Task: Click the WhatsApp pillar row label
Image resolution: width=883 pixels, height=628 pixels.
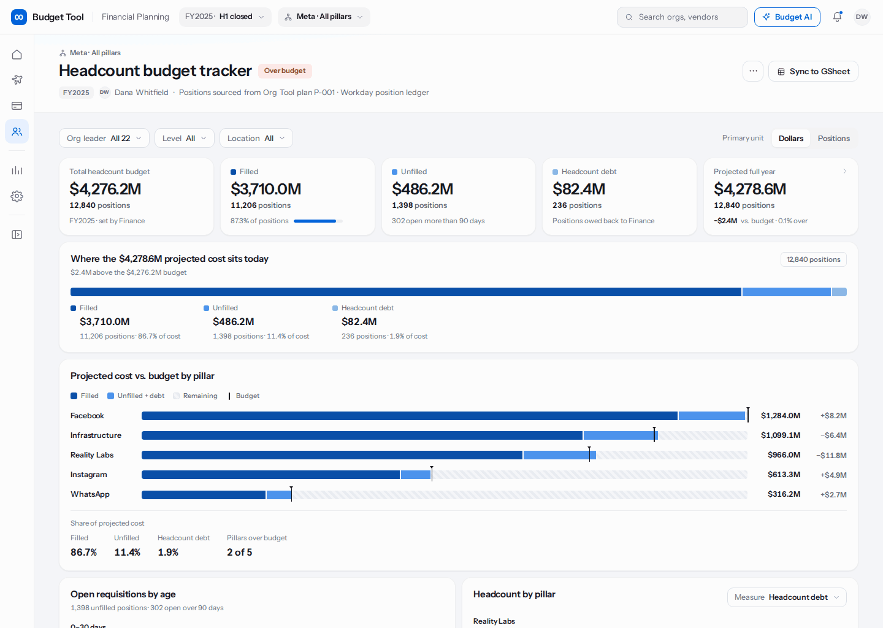Action: click(90, 494)
